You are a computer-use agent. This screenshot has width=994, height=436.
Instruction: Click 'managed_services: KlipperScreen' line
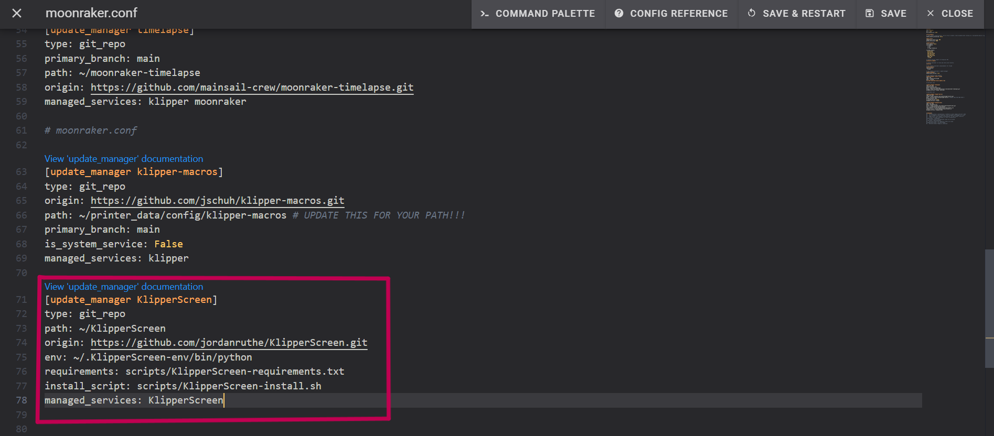pos(134,400)
